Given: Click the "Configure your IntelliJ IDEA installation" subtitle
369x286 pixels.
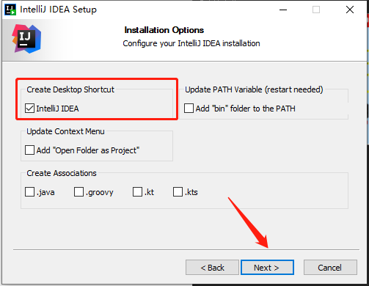Looking at the screenshot, I should tap(191, 43).
